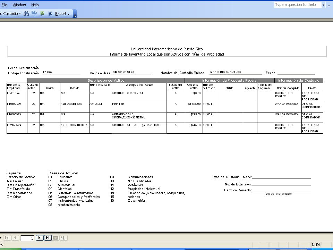Open the help question box dropdown arrow
The height and width of the screenshot is (250, 333).
pyautogui.click(x=323, y=5)
